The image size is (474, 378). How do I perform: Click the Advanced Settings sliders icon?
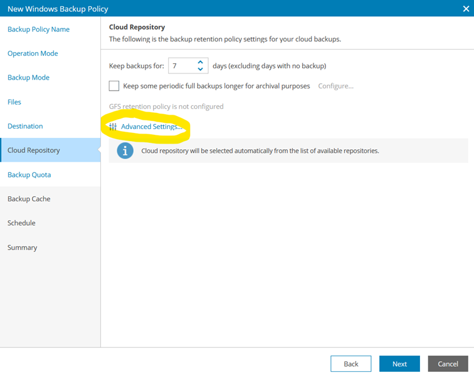pos(113,127)
